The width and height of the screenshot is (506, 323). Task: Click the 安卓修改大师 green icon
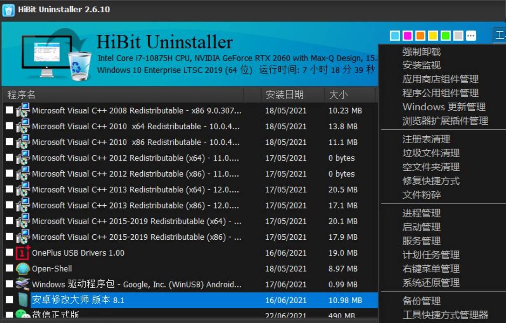[x=23, y=300]
